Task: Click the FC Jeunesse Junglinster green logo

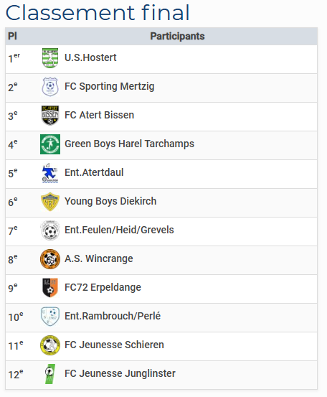Action: tap(50, 374)
